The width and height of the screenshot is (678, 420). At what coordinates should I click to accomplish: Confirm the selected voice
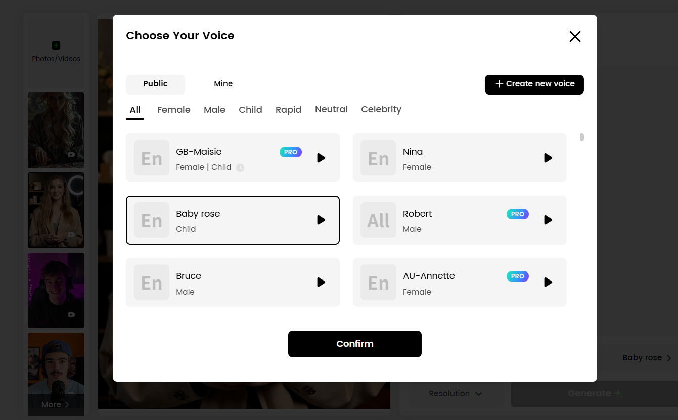click(354, 344)
